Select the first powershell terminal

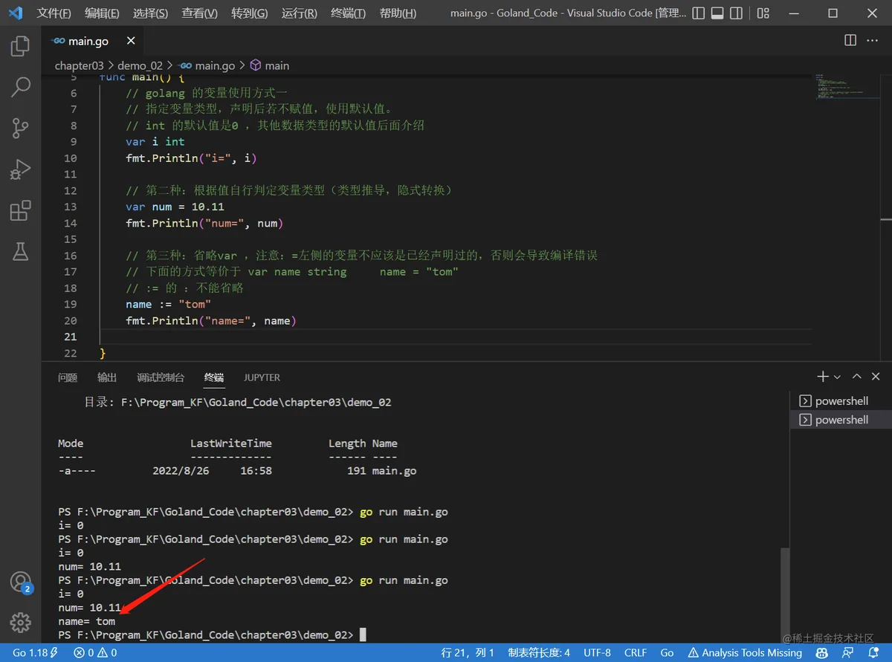pyautogui.click(x=840, y=400)
